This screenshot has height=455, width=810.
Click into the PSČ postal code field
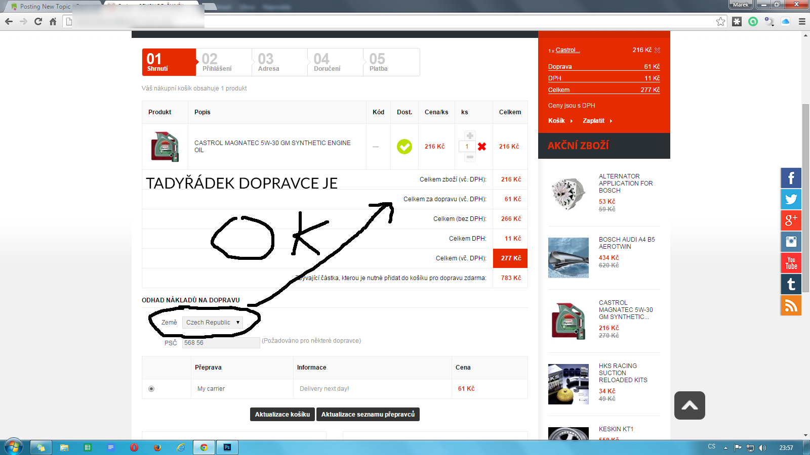(221, 343)
